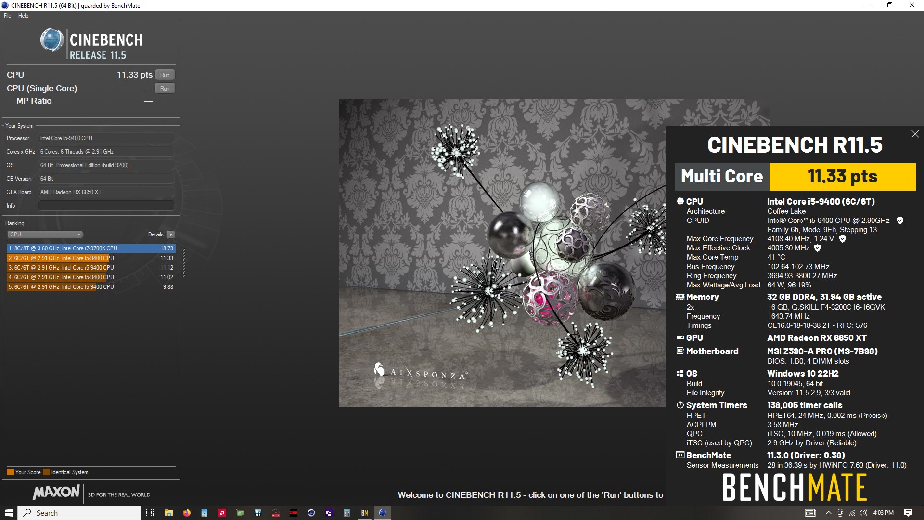
Task: Click the rendered spheres benchmark image
Action: pos(502,253)
